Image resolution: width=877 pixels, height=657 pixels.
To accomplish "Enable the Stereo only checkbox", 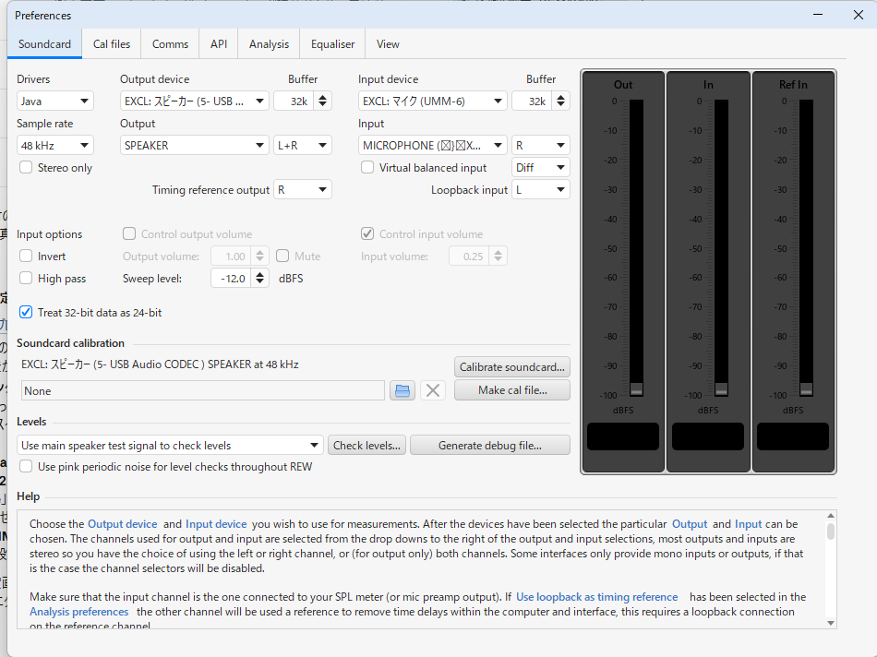I will (26, 167).
